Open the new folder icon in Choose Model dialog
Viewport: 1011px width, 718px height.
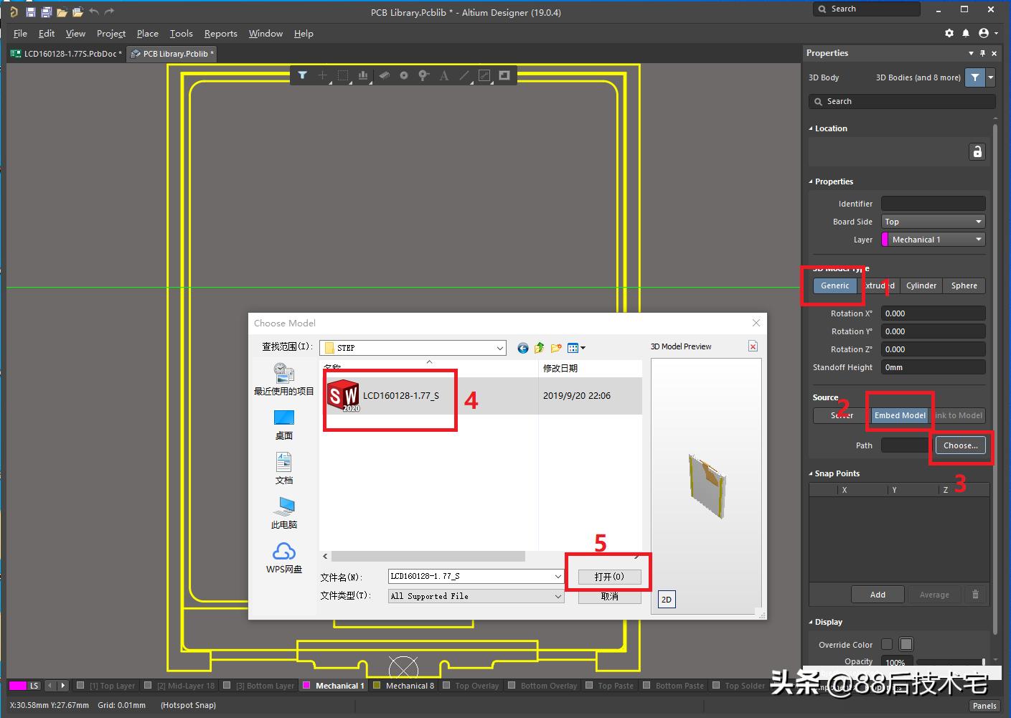(556, 348)
